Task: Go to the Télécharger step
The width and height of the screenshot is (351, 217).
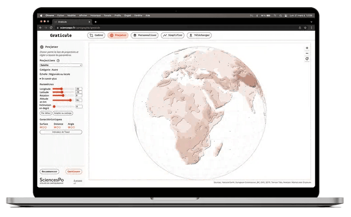Action: pos(199,35)
